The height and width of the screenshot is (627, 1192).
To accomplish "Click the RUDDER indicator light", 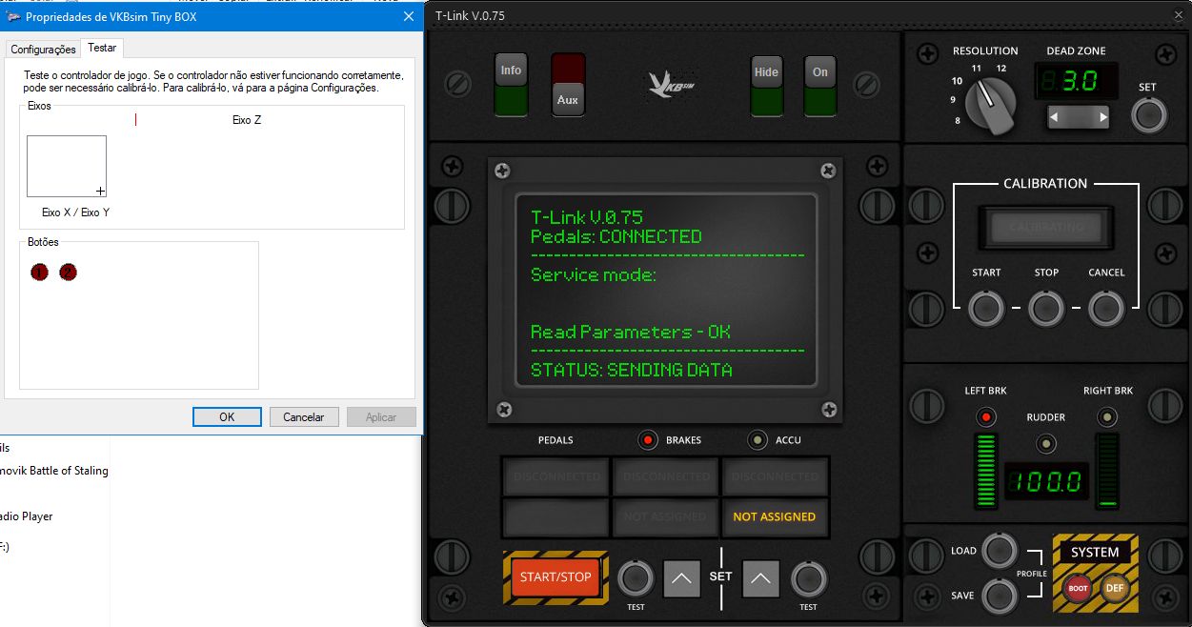I will [x=1046, y=444].
